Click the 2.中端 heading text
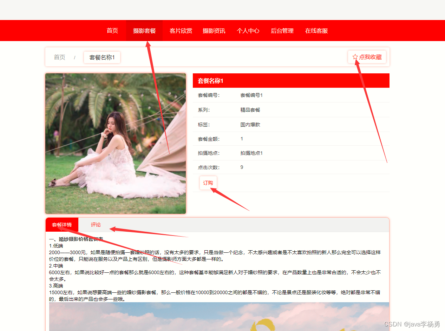 pyautogui.click(x=56, y=266)
